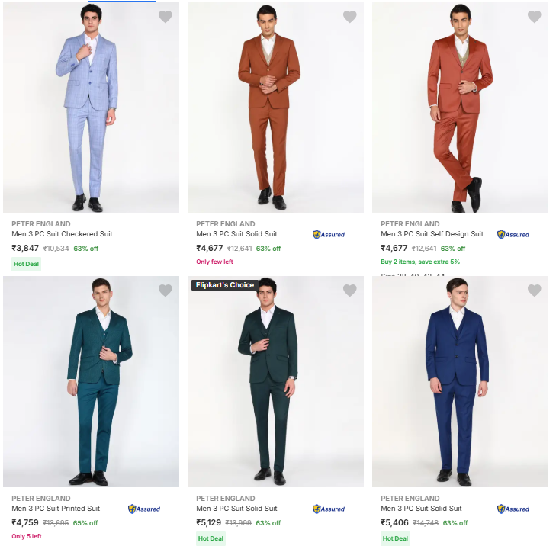Click Assured badge on ₹5,406 Solid Suit
556x549 pixels.
[513, 509]
